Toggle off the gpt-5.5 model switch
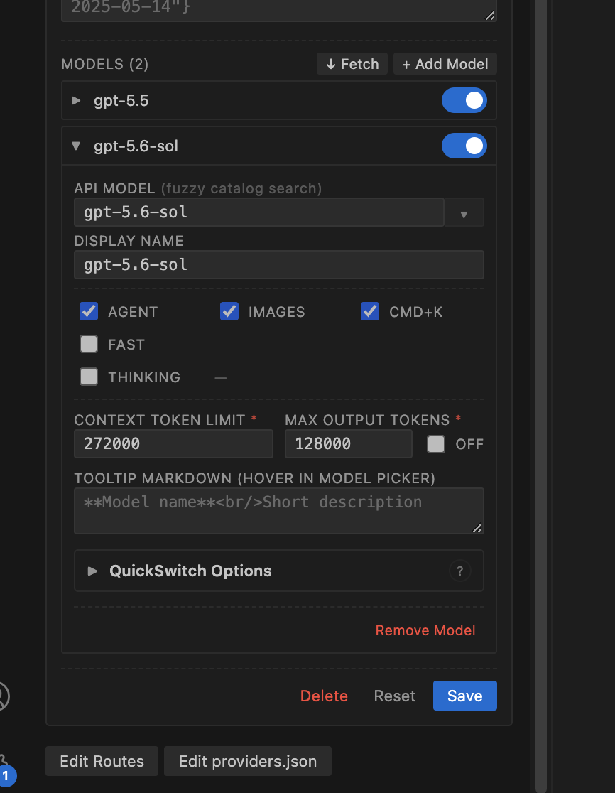Viewport: 615px width, 793px height. (x=464, y=101)
